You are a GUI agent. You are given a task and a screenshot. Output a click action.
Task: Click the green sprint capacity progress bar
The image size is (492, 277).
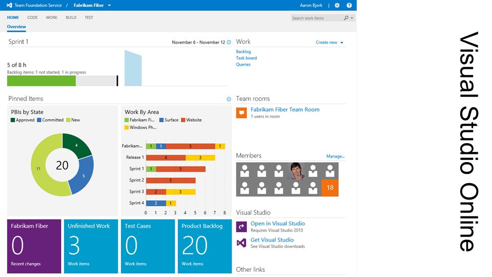(41, 81)
